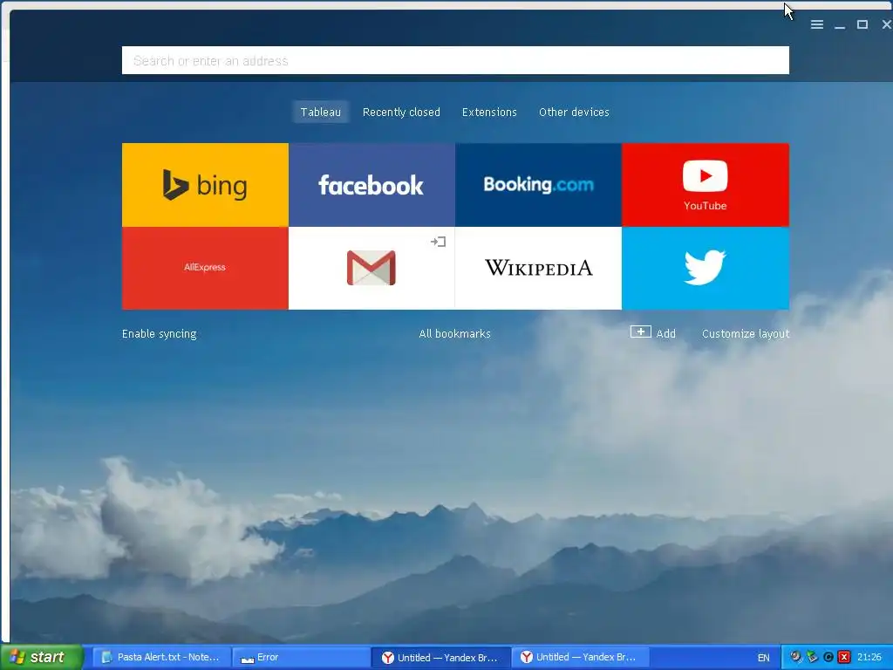Open the Booking.com tile
This screenshot has width=893, height=670.
click(538, 185)
